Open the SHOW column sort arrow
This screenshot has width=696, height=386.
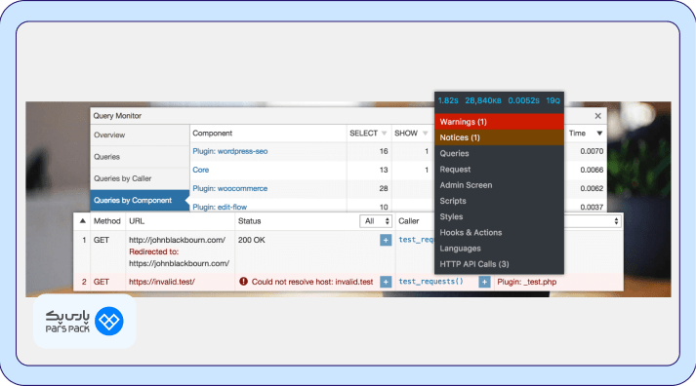click(425, 134)
